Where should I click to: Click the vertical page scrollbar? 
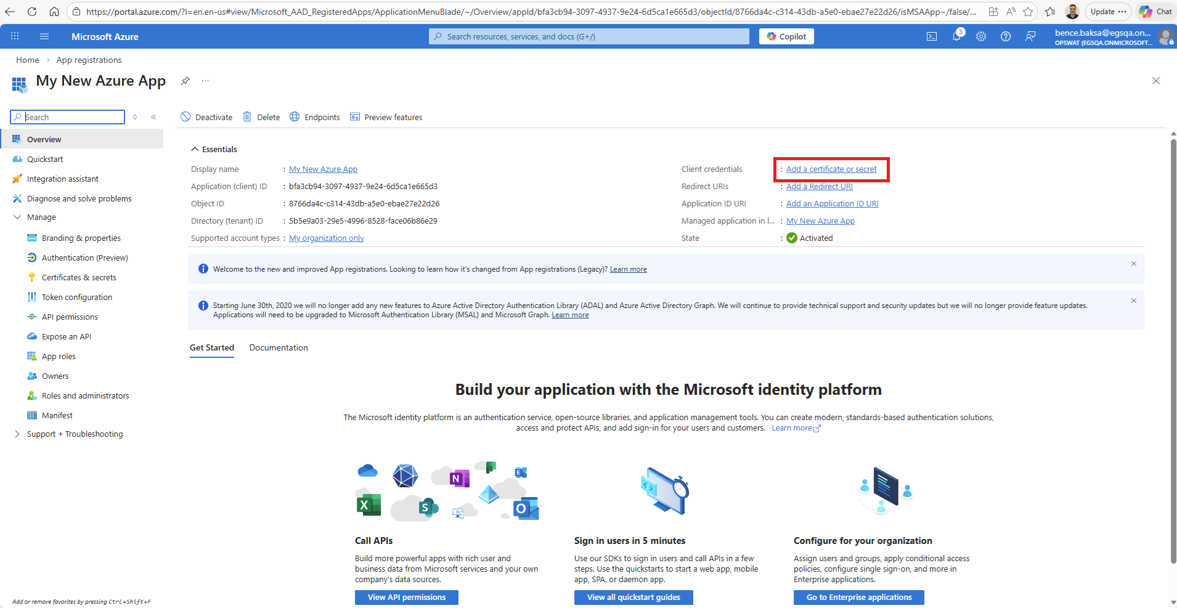click(1173, 351)
